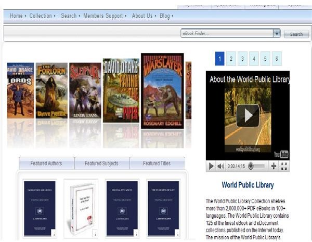
Task: Open the eBook Finder dropdown arrow
Action: (277, 33)
